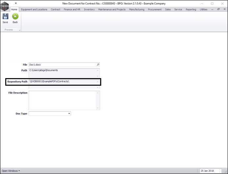Switch to the Reporting tab
228x174 pixels.
191,10
